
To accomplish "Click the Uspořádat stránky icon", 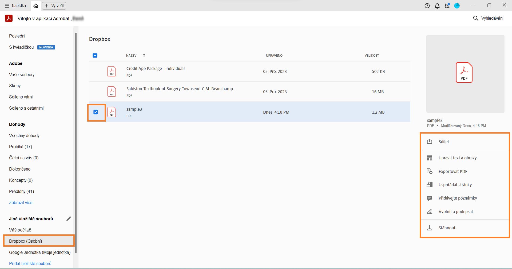I will 430,185.
